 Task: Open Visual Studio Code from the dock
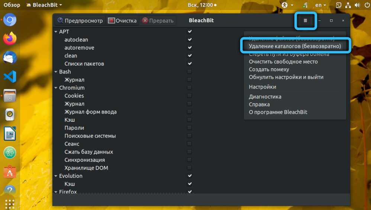tap(10, 76)
